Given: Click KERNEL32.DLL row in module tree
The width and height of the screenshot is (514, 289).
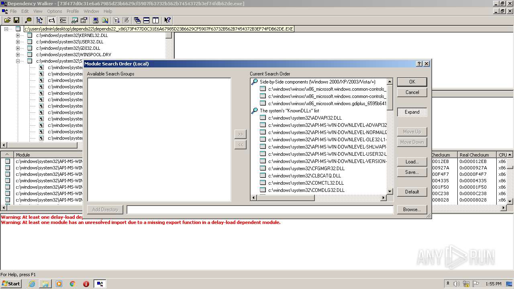Looking at the screenshot, I should (x=72, y=35).
